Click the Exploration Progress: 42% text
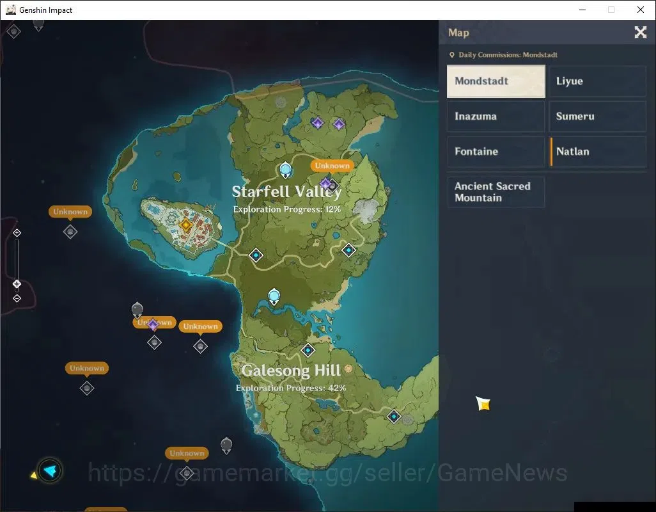 [291, 388]
